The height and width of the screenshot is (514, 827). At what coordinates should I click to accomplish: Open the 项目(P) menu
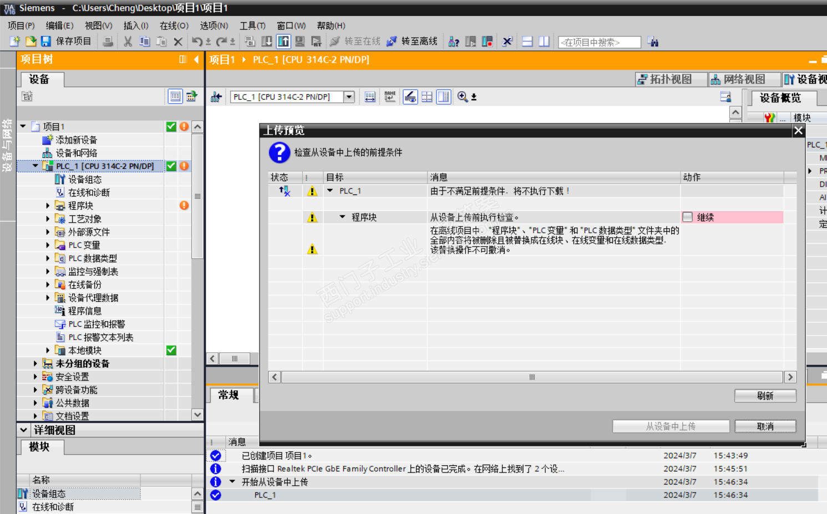coord(21,25)
